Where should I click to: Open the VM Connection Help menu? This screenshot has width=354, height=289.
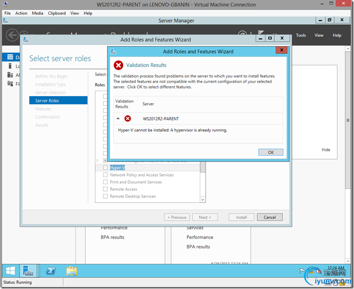point(88,13)
